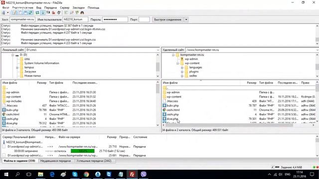Click the Хост input field
Image resolution: width=319 pixels, height=179 pixels.
[22, 19]
